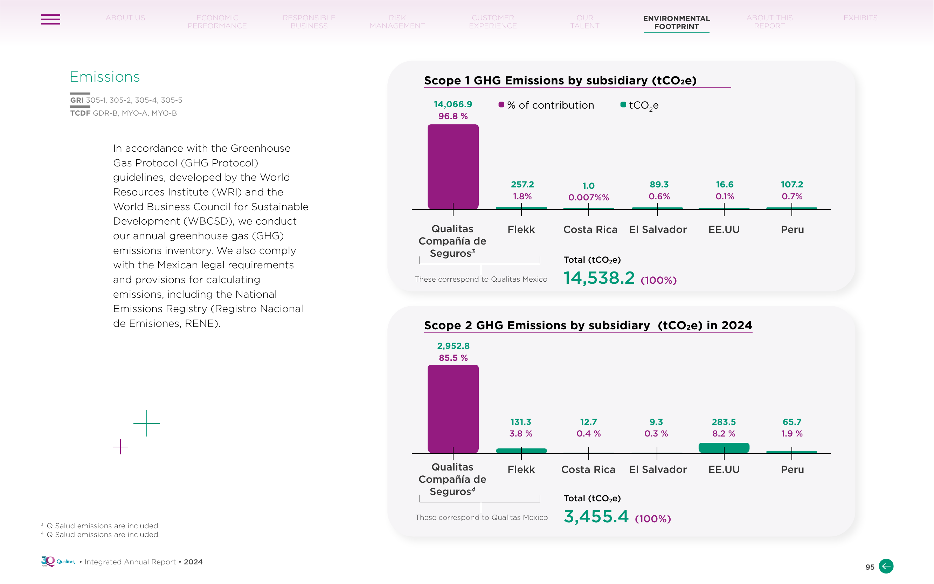Open About This Report section
Screen dimensions: 934x584
(769, 22)
